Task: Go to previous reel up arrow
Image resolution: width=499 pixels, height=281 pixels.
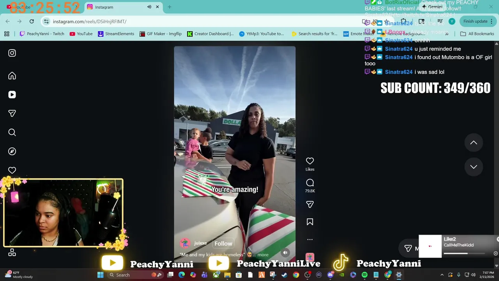Action: (474, 143)
